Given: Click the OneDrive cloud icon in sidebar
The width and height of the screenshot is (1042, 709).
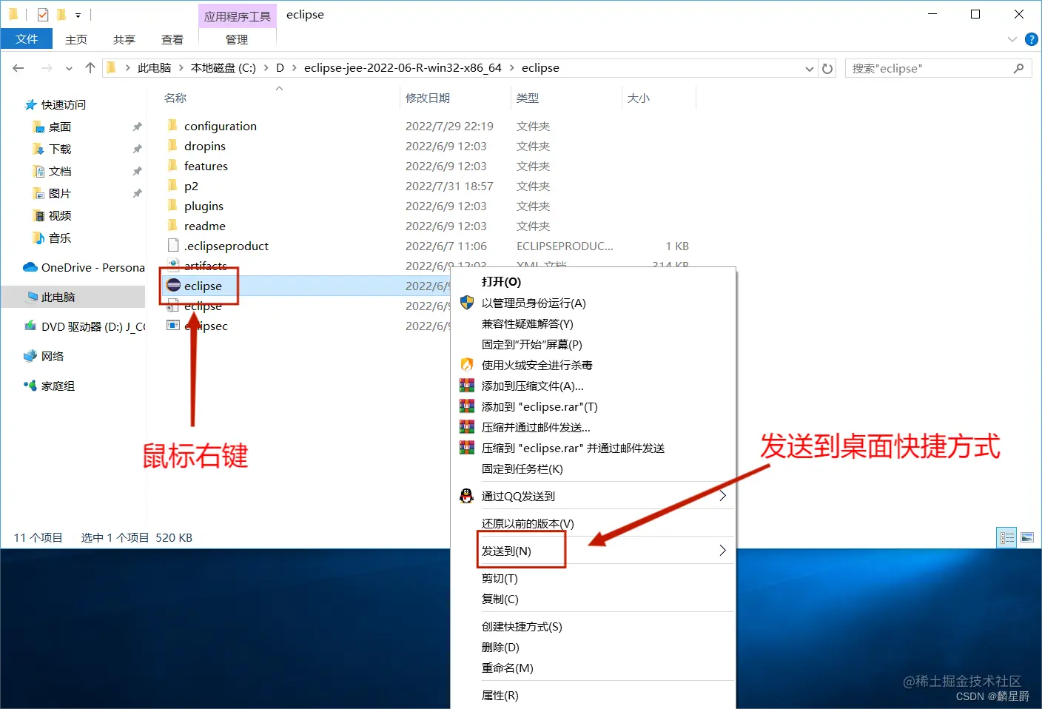Looking at the screenshot, I should pos(30,267).
